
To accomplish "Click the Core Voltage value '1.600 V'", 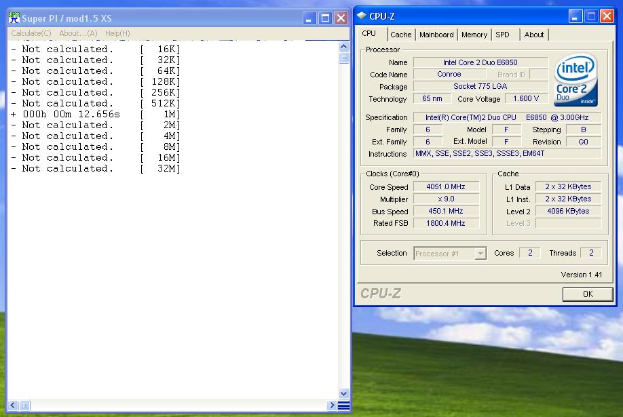I will pyautogui.click(x=526, y=98).
